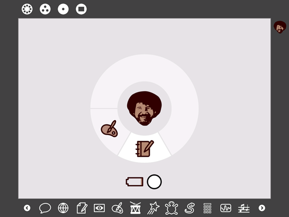Image resolution: width=289 pixels, height=217 pixels.
Task: Launch the Browse globe activity
Action: (63, 208)
